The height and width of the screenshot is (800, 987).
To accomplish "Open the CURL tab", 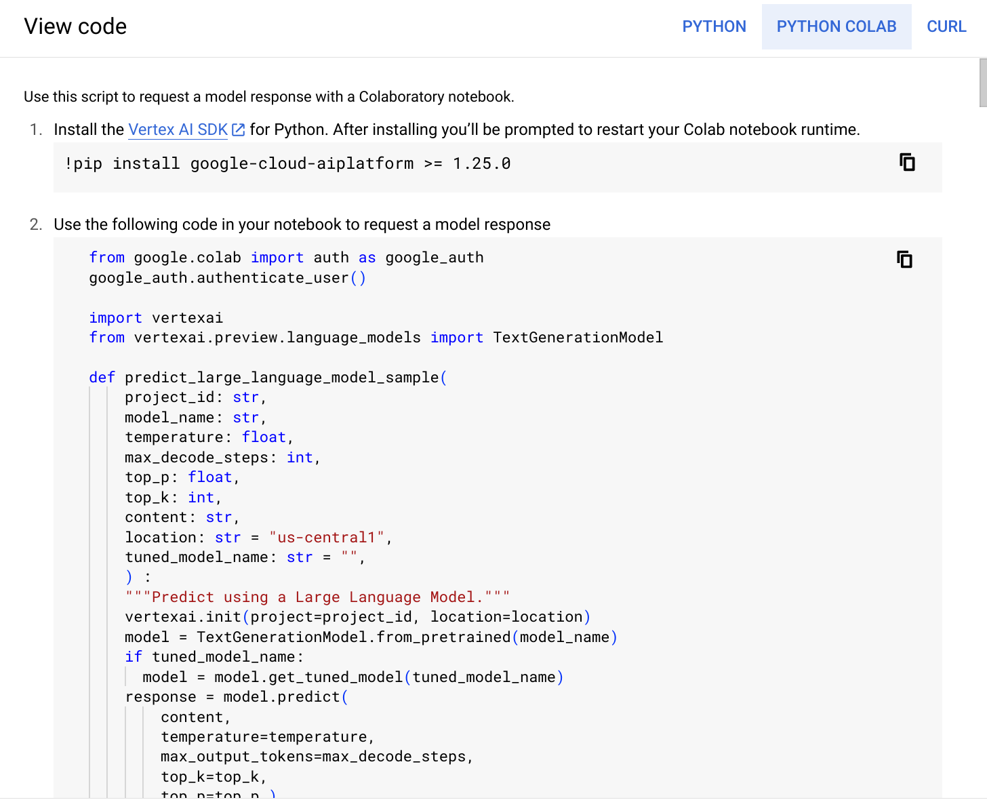I will pos(946,26).
